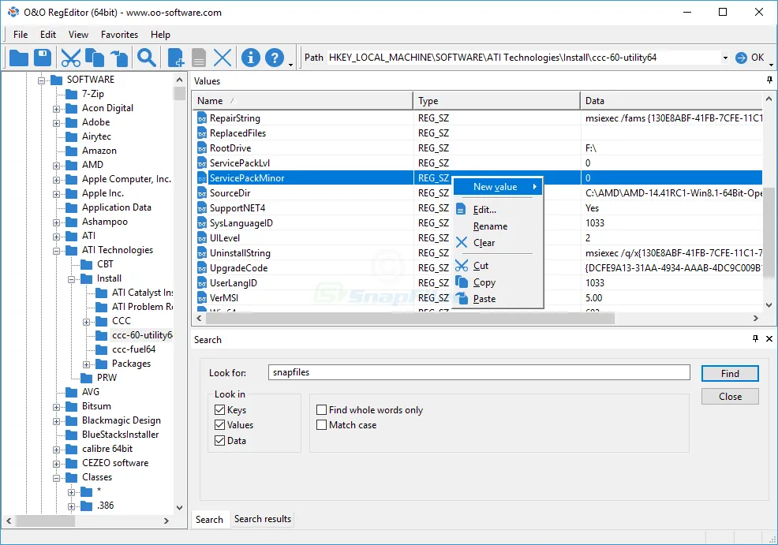Screen dimensions: 778x545
Task: Switch to the Search tab
Action: click(x=209, y=519)
